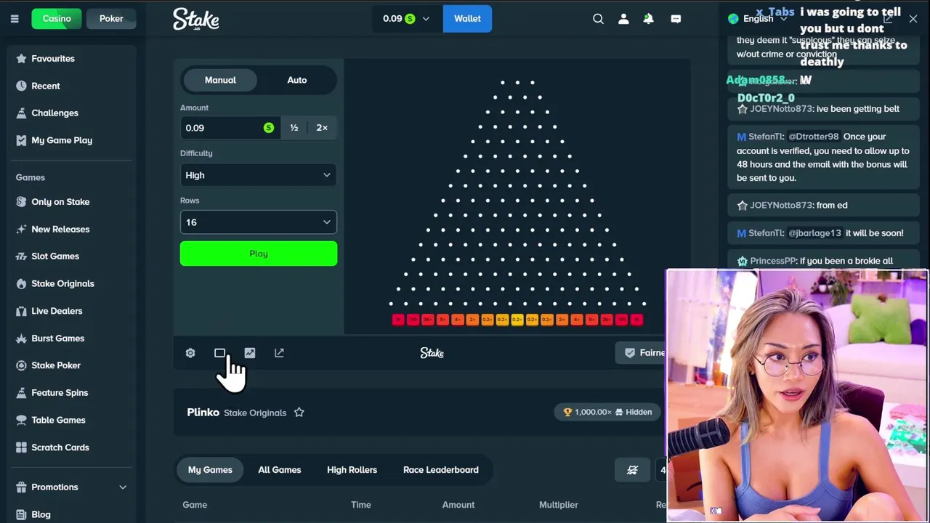Click the Stake logo in header

tap(196, 20)
